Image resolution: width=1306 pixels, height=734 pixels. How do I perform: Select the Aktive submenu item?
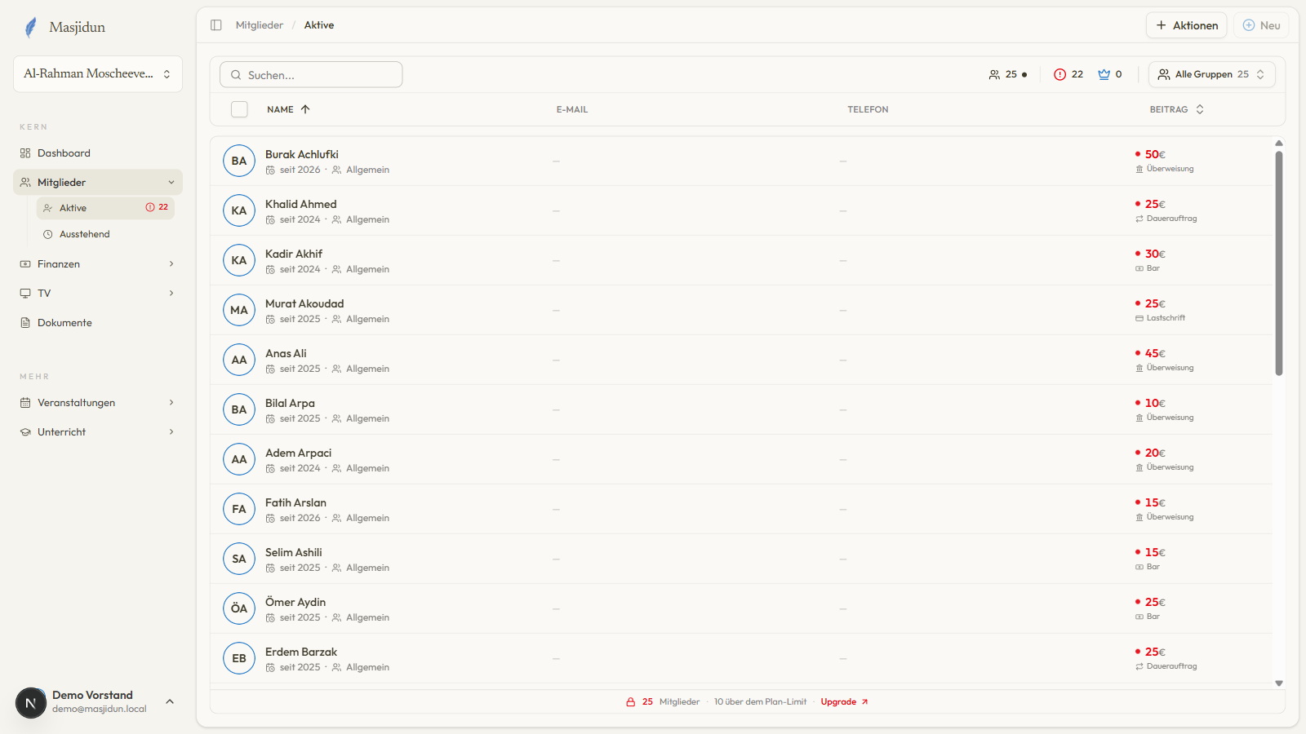pyautogui.click(x=105, y=208)
